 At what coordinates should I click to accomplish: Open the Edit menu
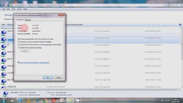point(8,9)
